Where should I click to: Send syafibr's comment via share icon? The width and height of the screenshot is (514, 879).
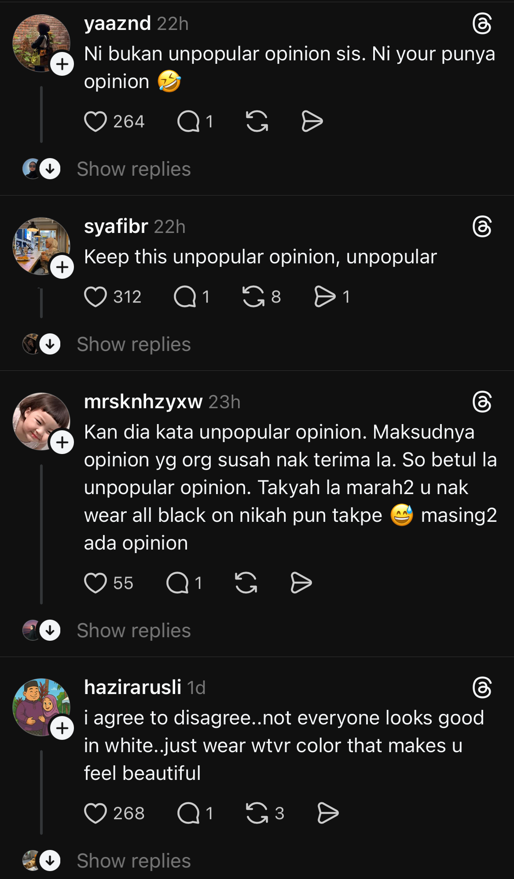tap(325, 296)
